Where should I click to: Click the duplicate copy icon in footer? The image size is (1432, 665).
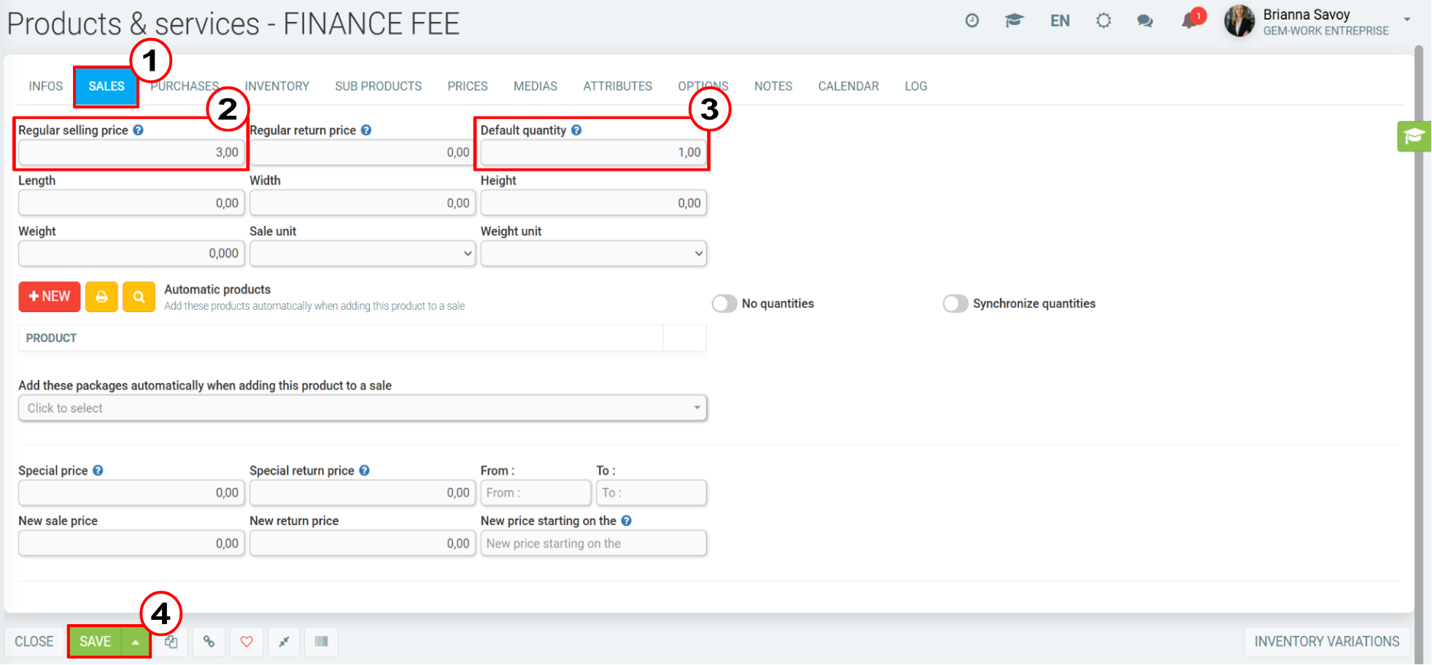click(171, 642)
